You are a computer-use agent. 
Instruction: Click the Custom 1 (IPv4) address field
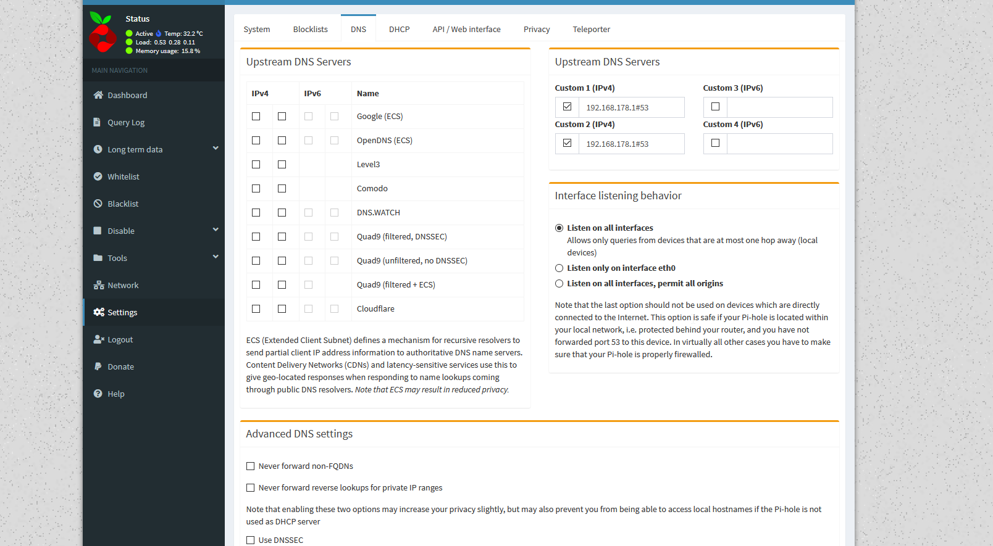632,107
